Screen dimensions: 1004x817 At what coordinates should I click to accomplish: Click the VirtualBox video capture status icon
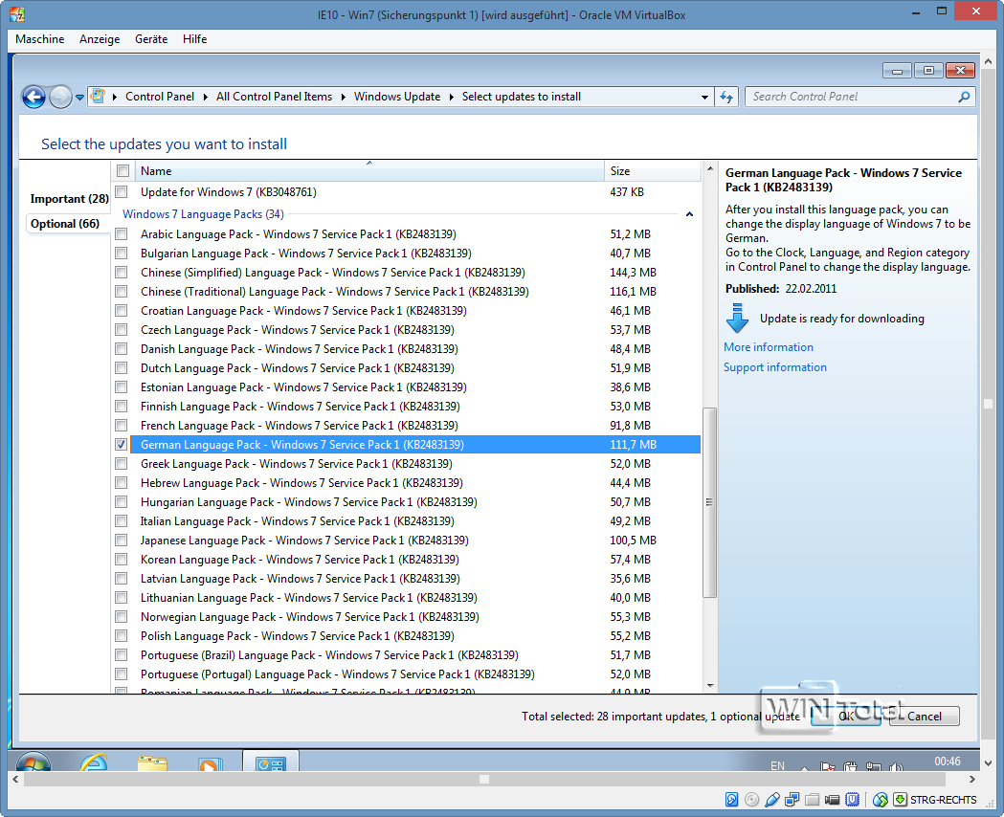click(833, 800)
